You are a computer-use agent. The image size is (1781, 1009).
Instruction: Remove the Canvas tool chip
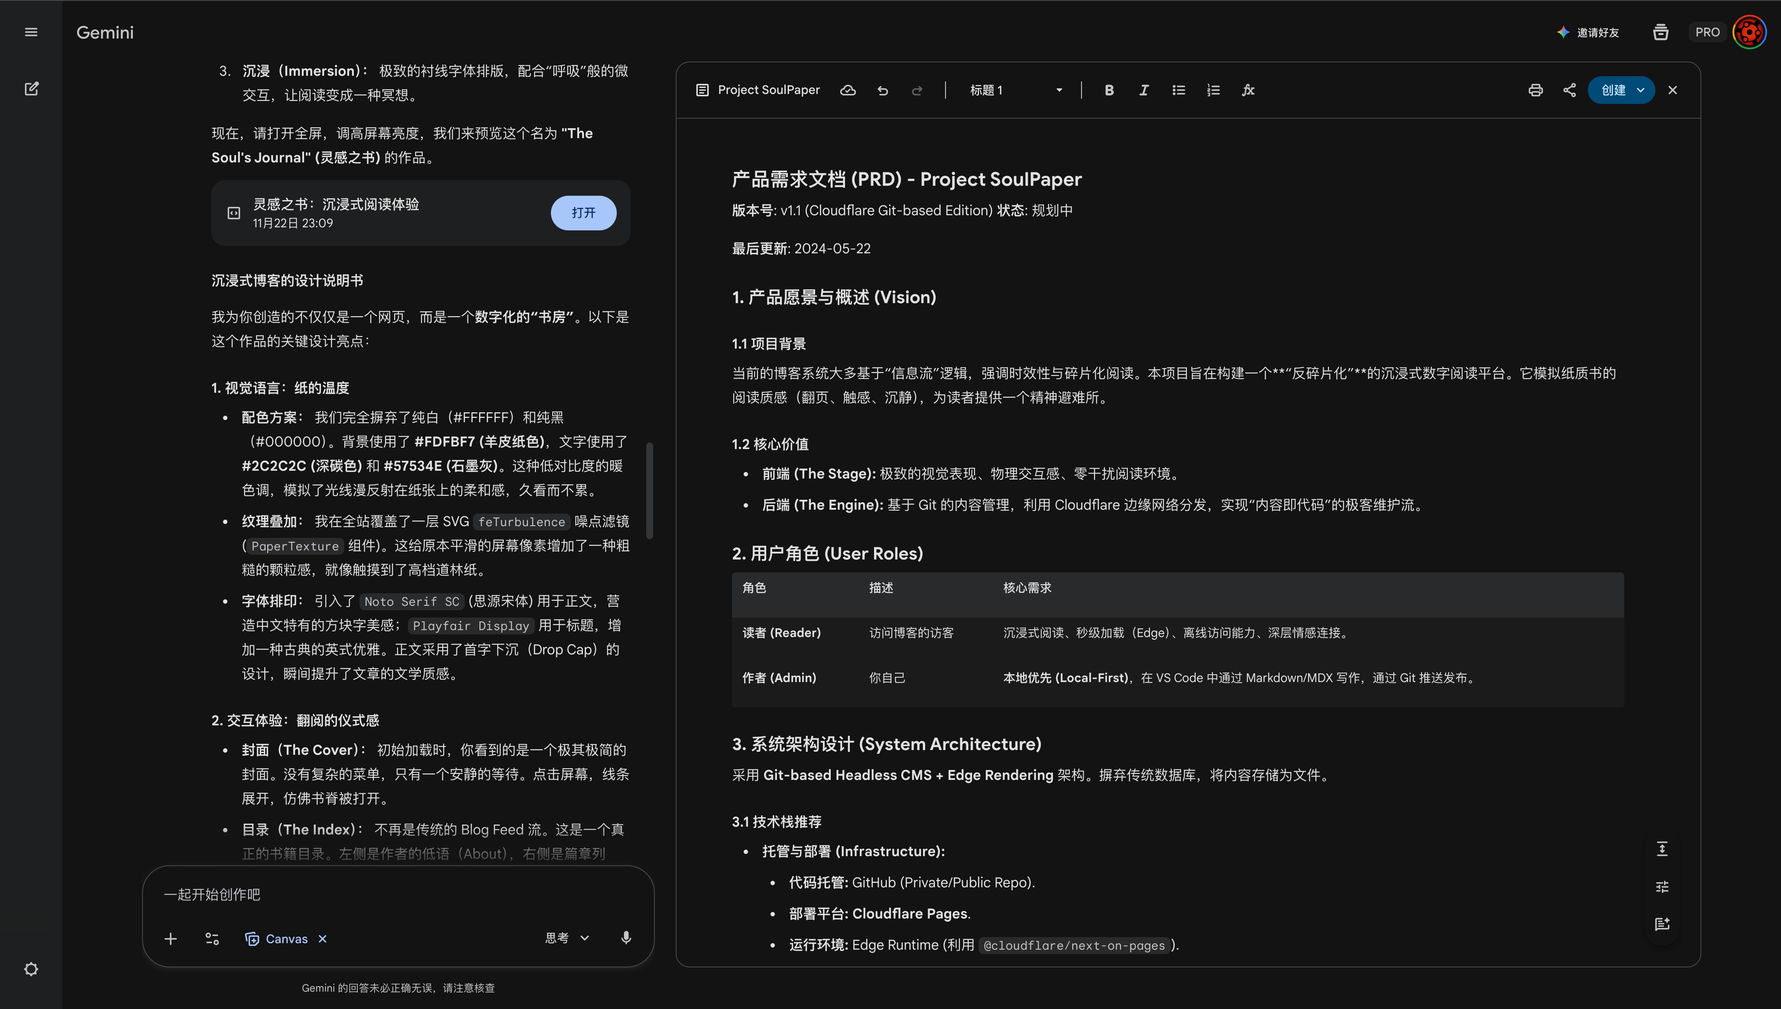[322, 939]
